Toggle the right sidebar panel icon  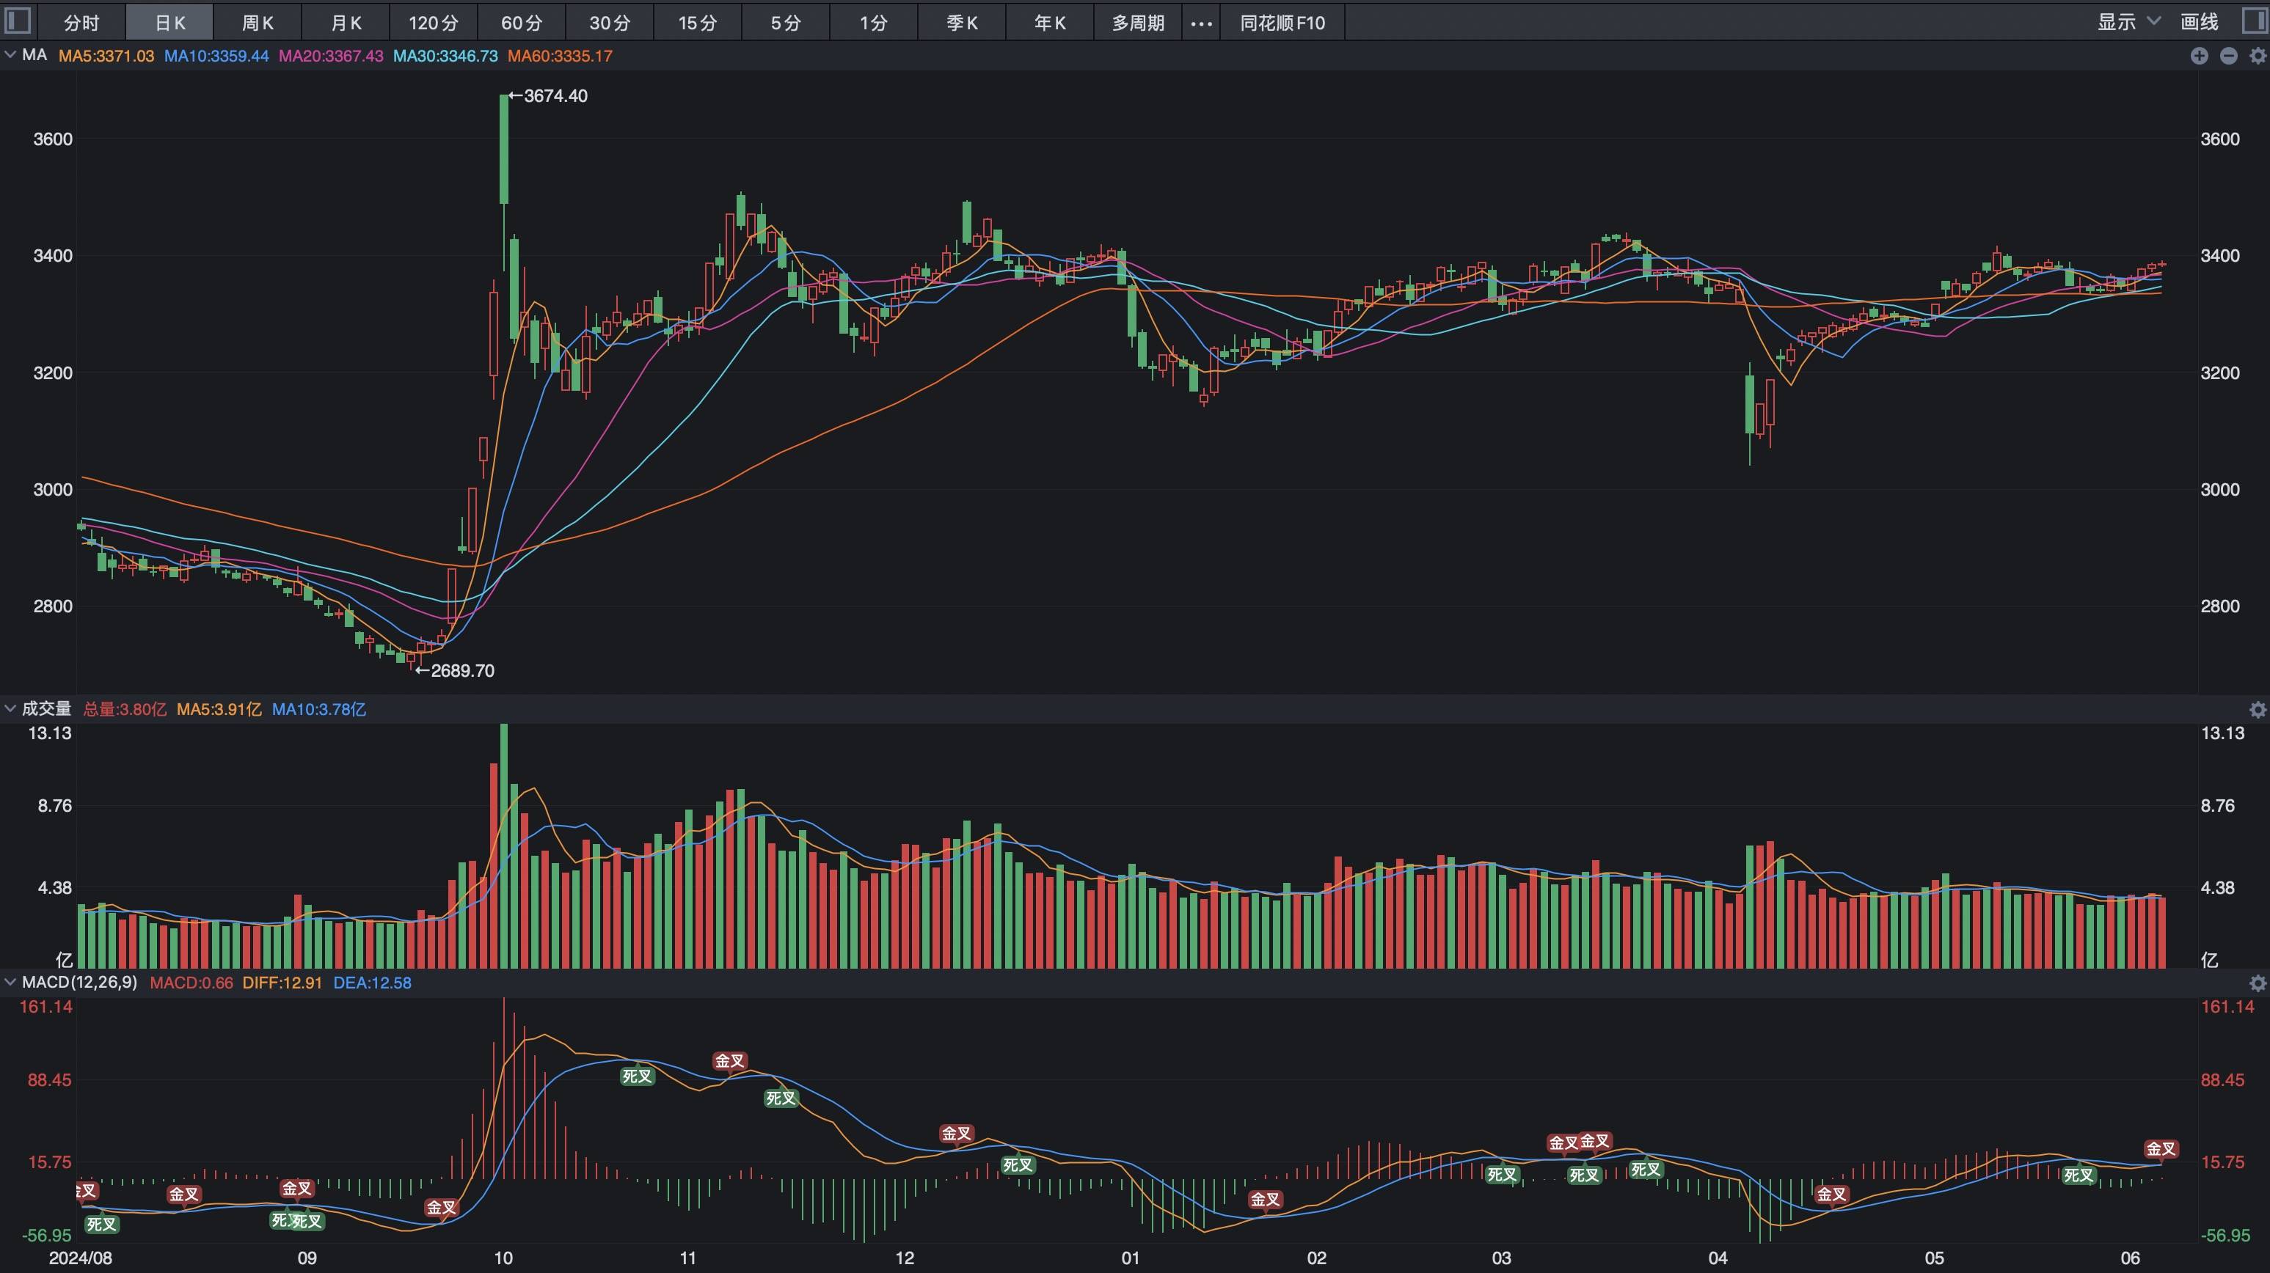pos(2252,21)
